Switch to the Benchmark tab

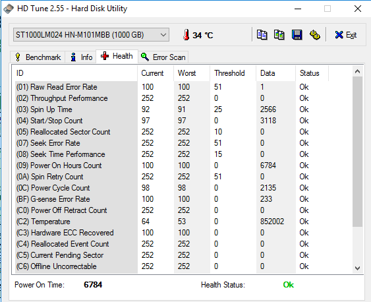point(38,57)
